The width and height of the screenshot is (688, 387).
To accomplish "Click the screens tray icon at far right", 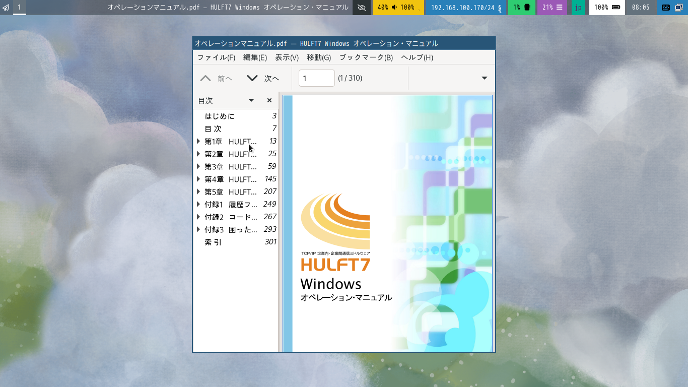I will [x=678, y=8].
